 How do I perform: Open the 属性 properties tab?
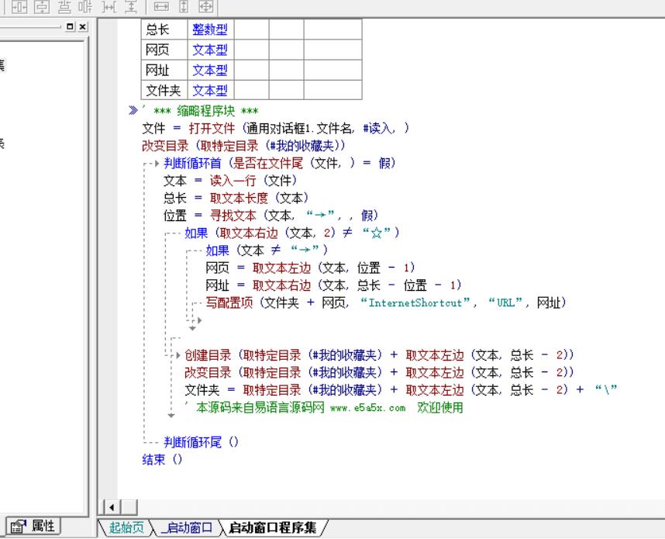point(32,526)
